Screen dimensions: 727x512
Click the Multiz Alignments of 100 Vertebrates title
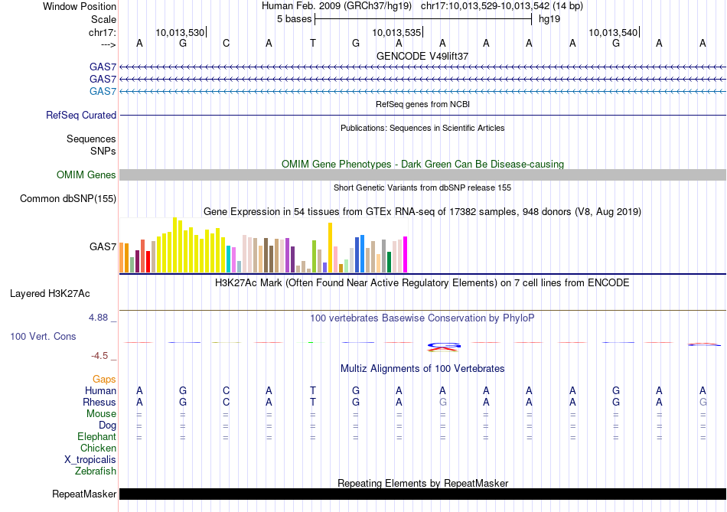(422, 369)
